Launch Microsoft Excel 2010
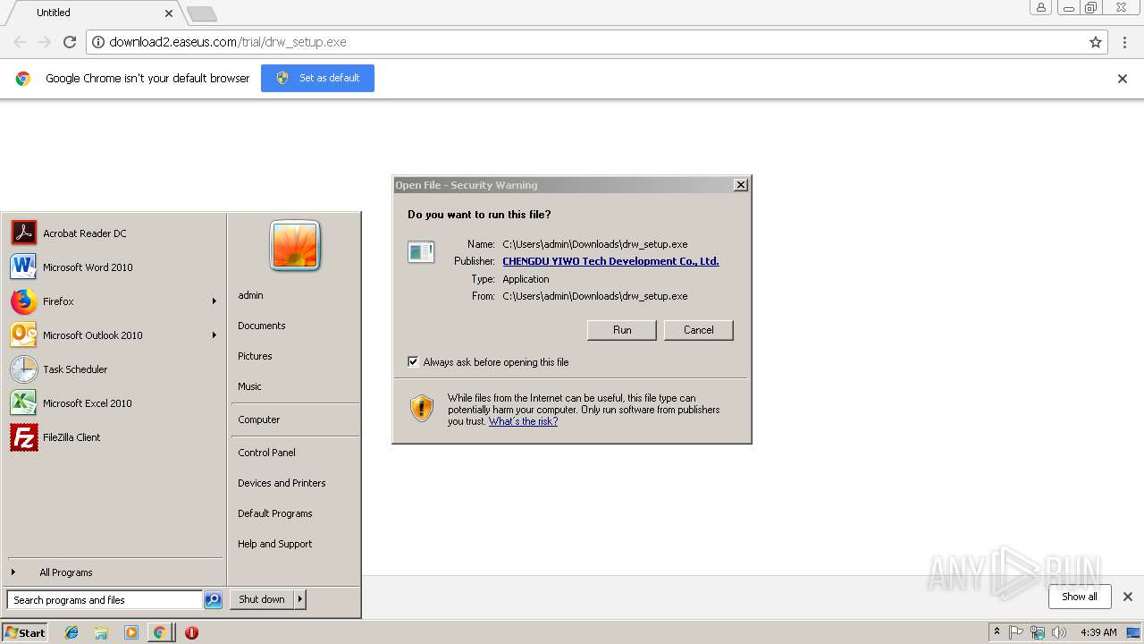 114,403
